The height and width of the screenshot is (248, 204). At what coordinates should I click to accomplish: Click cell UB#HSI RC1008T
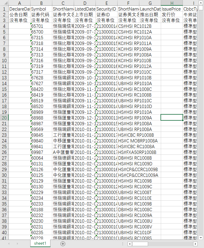pyautogui.click(x=135, y=192)
